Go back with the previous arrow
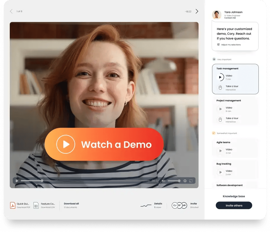This screenshot has height=232, width=270. (x=11, y=11)
